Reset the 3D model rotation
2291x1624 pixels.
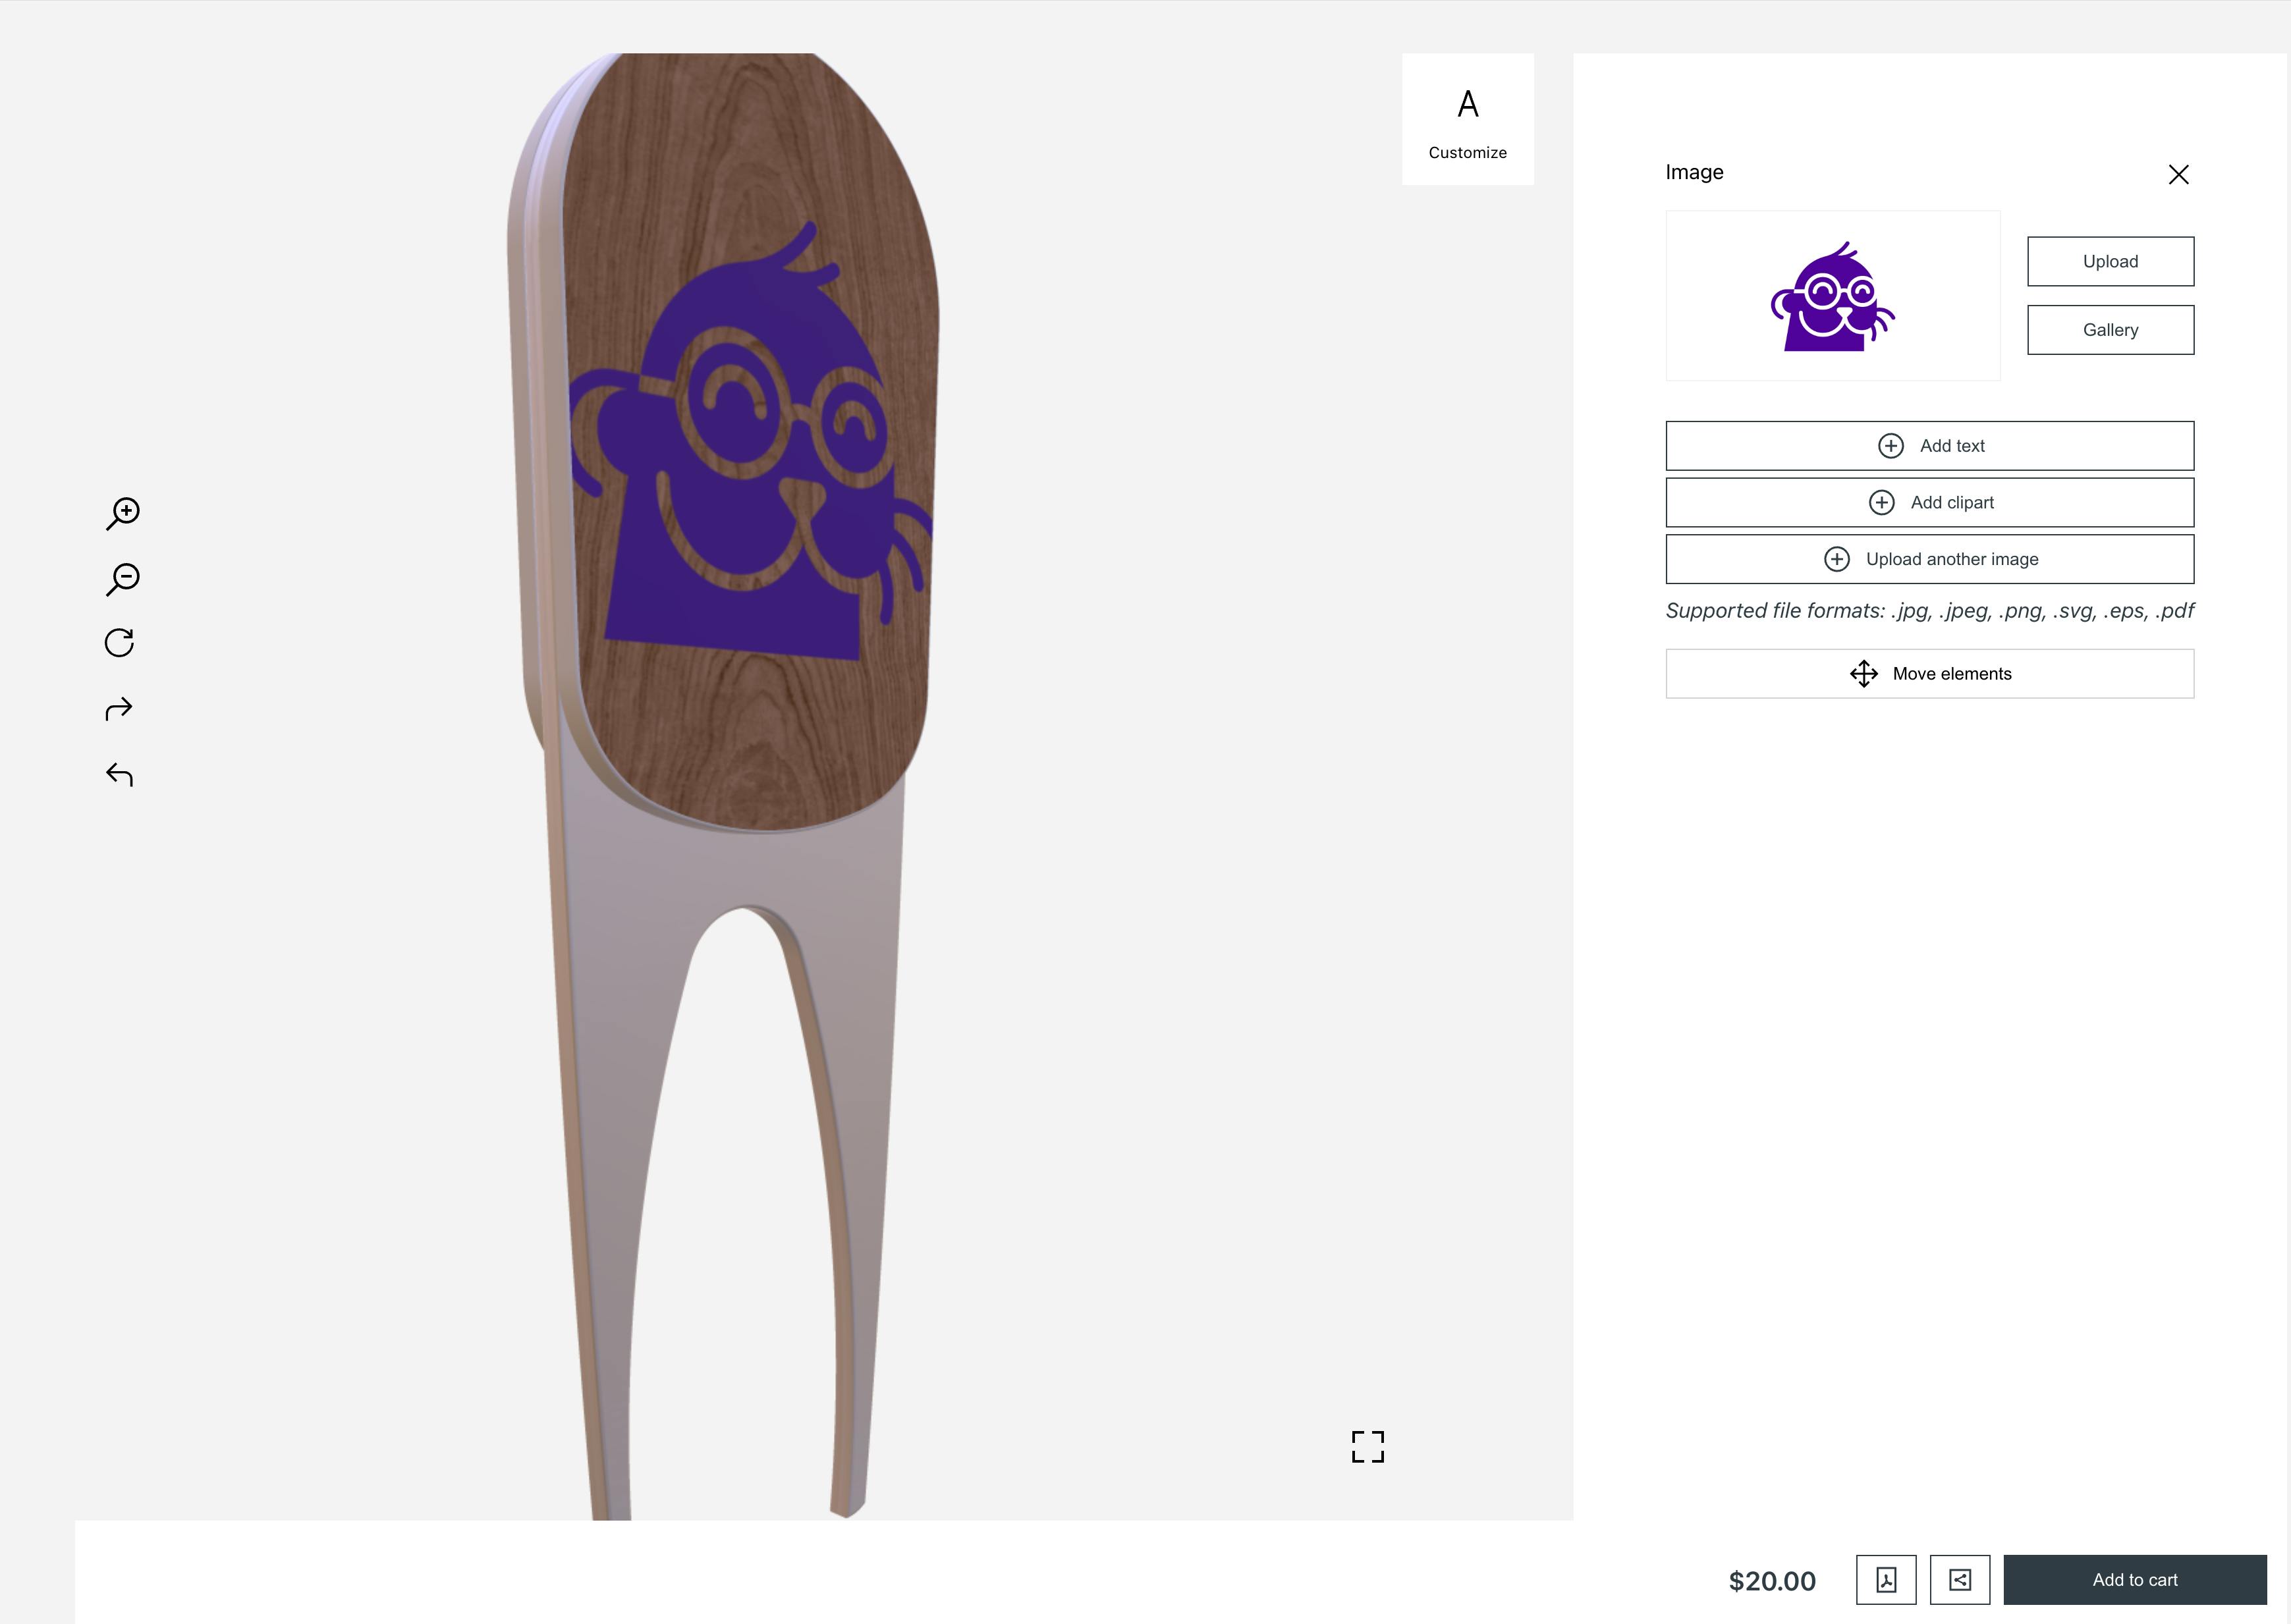120,643
